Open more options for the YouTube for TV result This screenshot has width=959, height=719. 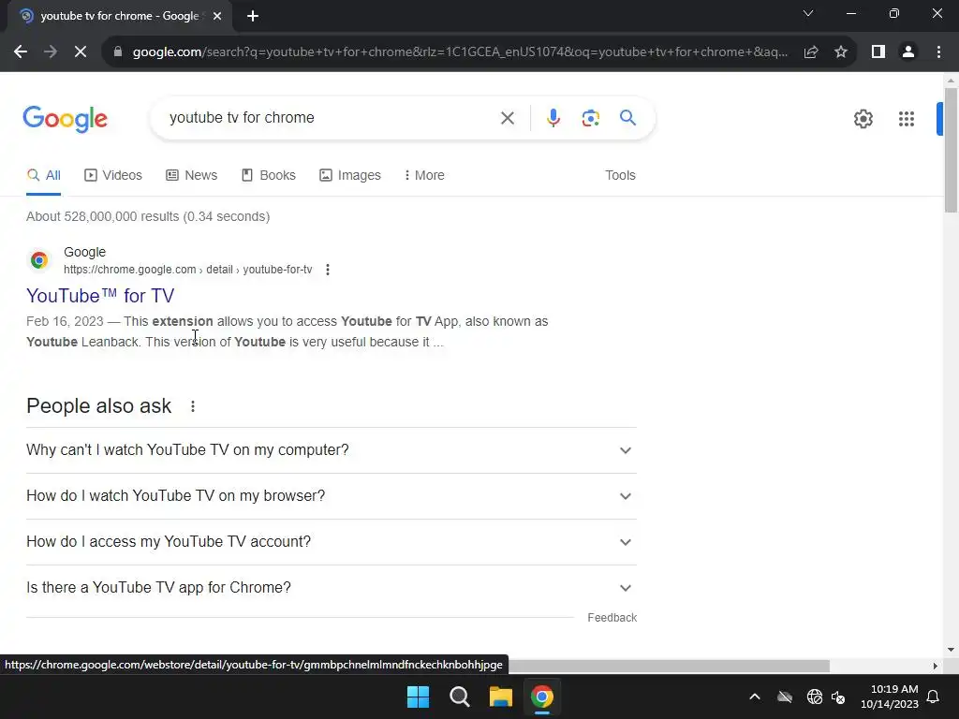pos(328,270)
